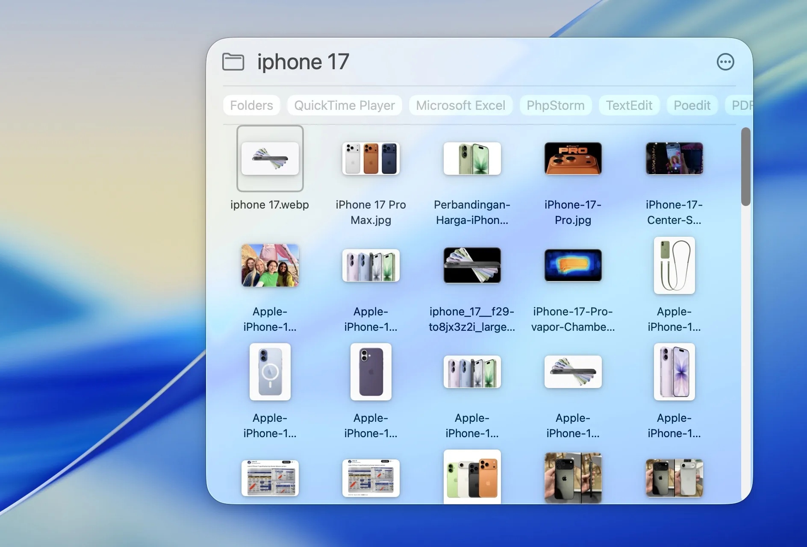Open the thumbnail of girls taking a selfie
Image resolution: width=807 pixels, height=547 pixels.
pos(270,265)
